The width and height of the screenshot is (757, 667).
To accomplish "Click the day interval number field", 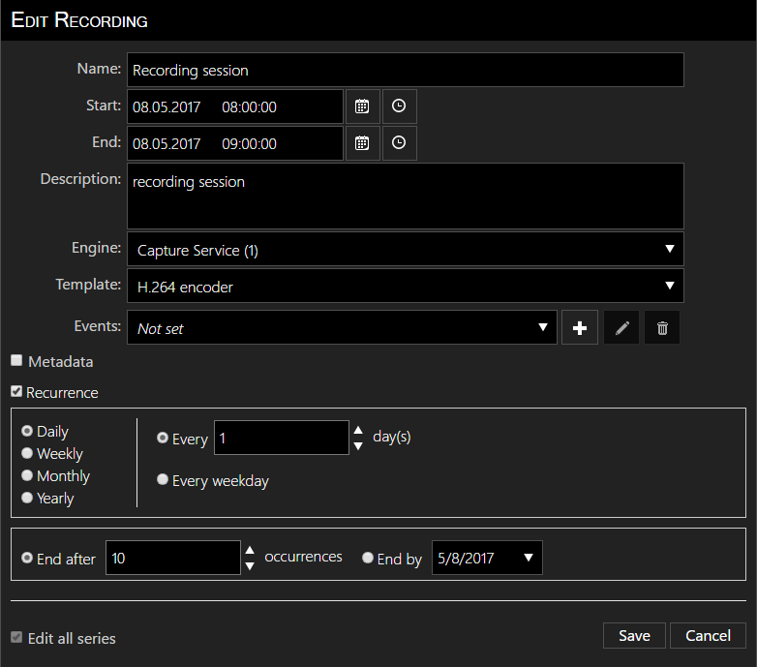I will (x=282, y=438).
